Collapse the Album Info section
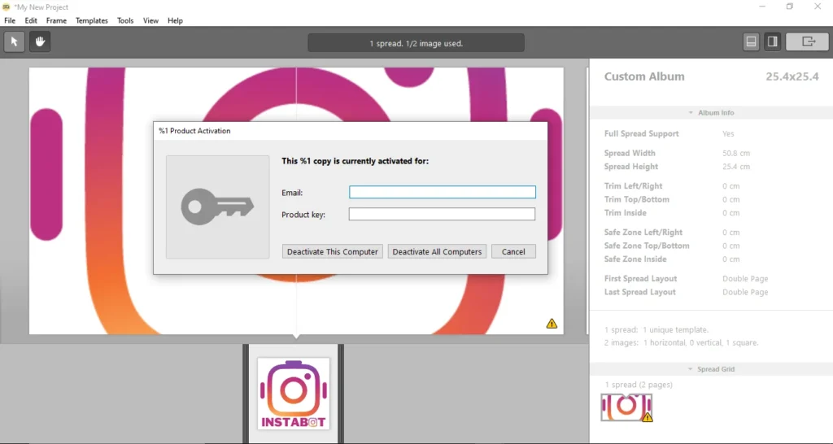 click(x=711, y=112)
